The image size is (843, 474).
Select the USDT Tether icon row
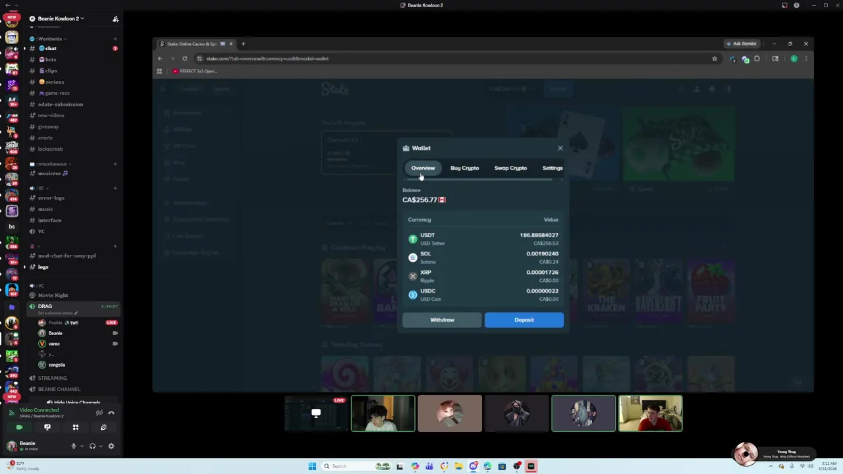pos(413,239)
